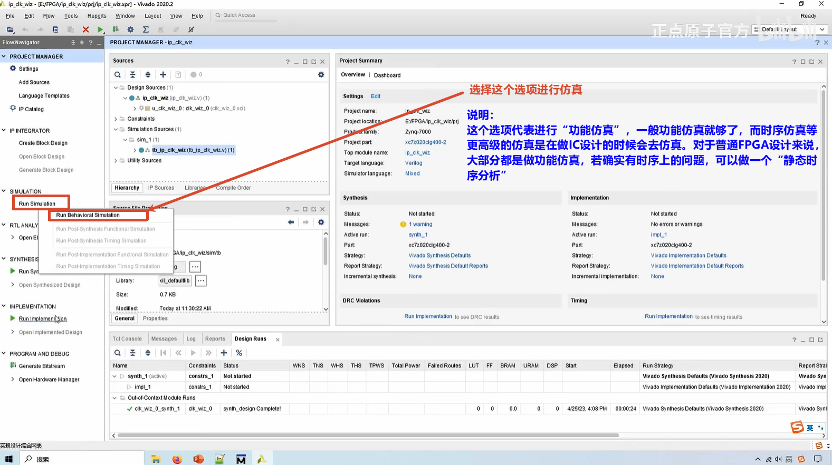Click Settings gear icon in Flow Navigator
Screen dimensions: 832x465
[x=13, y=69]
